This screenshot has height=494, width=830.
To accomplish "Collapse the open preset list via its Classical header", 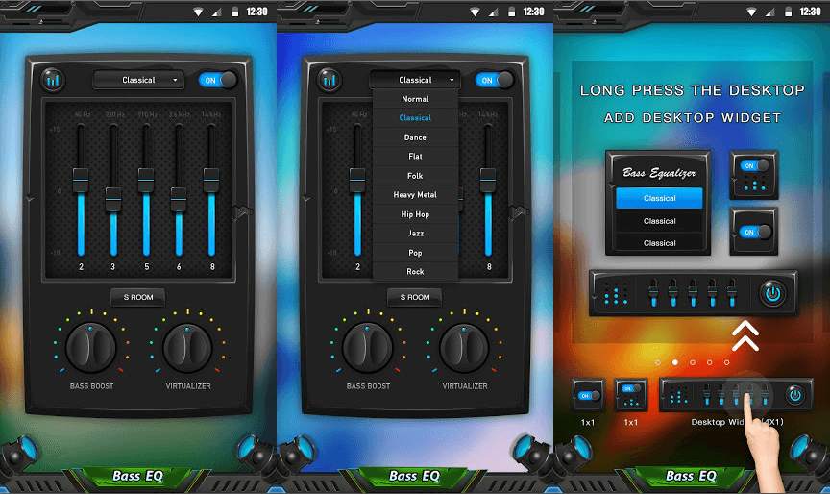I will 415,80.
